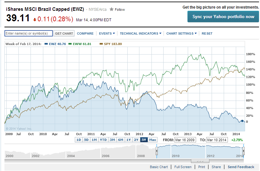260x171 pixels.
Task: Click the 2010 label in the overview timeline
Action: tap(175, 156)
